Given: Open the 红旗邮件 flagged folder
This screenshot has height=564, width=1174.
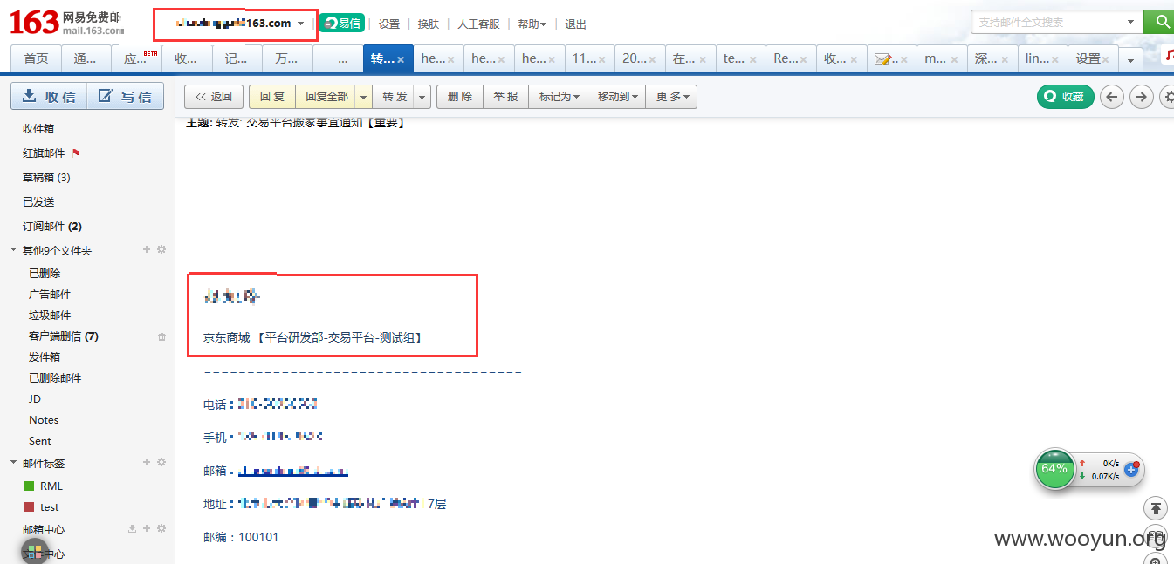Looking at the screenshot, I should [44, 153].
